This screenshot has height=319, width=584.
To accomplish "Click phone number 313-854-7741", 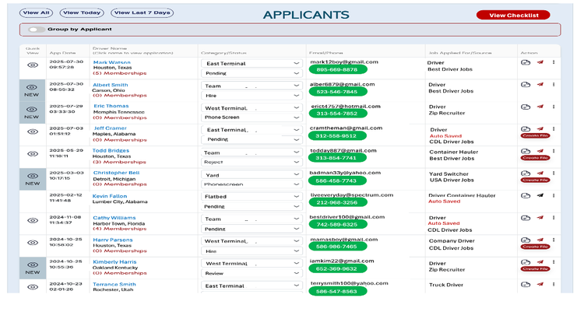I will [337, 158].
